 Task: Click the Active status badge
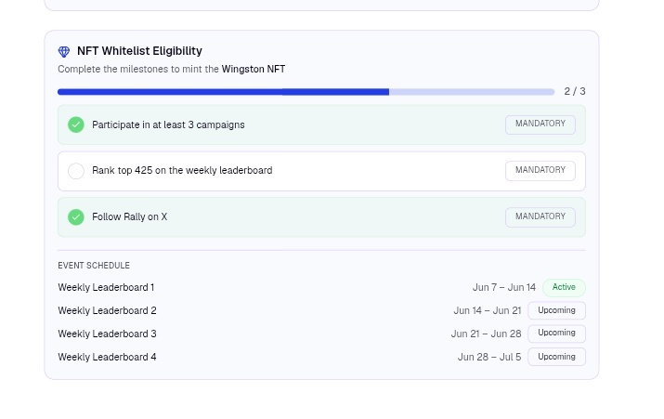[x=564, y=287]
